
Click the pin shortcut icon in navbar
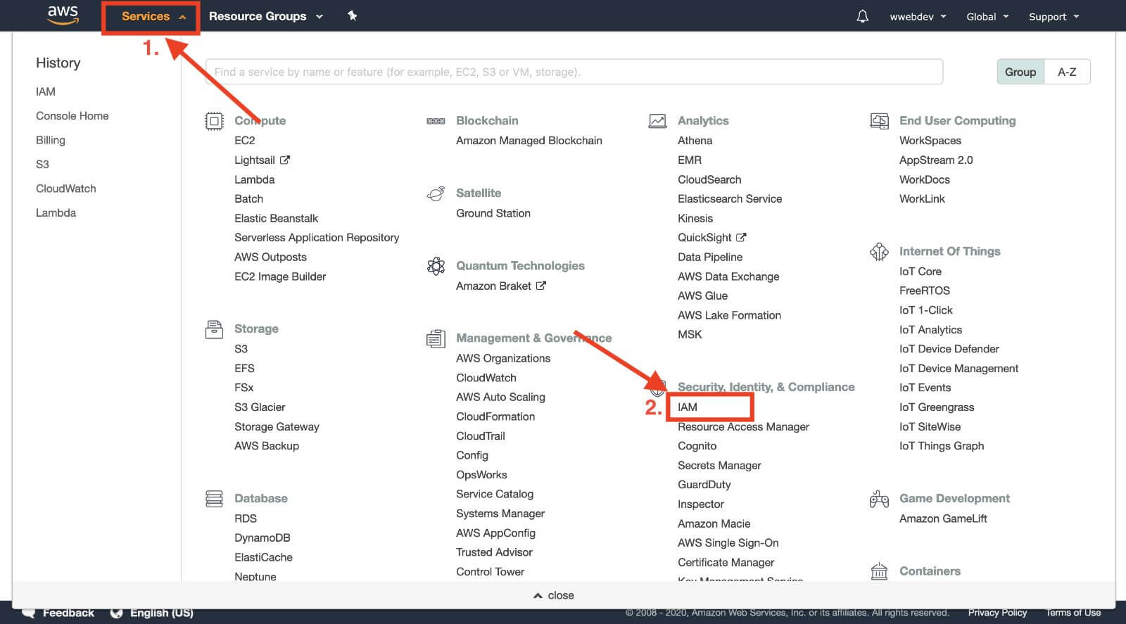pos(353,15)
